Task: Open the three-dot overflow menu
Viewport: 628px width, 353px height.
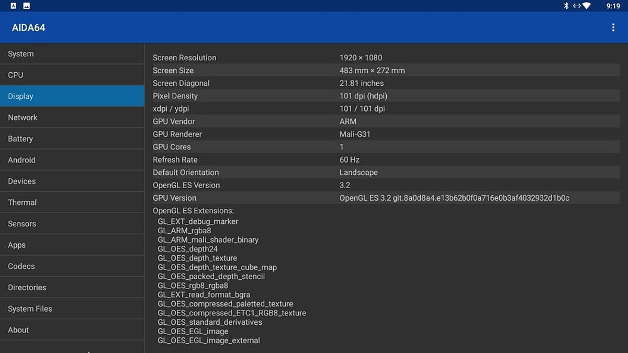Action: 613,28
